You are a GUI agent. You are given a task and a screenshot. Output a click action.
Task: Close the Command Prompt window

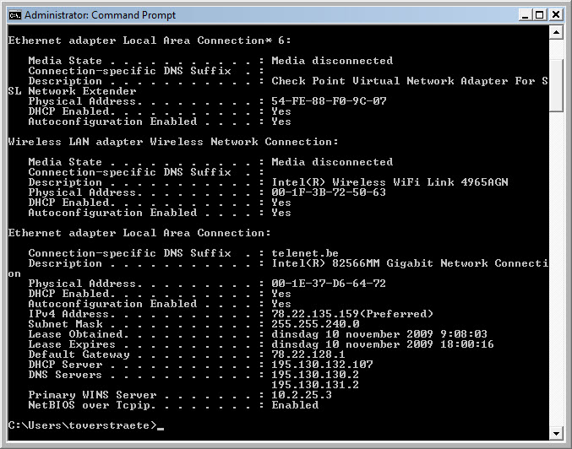(556, 15)
